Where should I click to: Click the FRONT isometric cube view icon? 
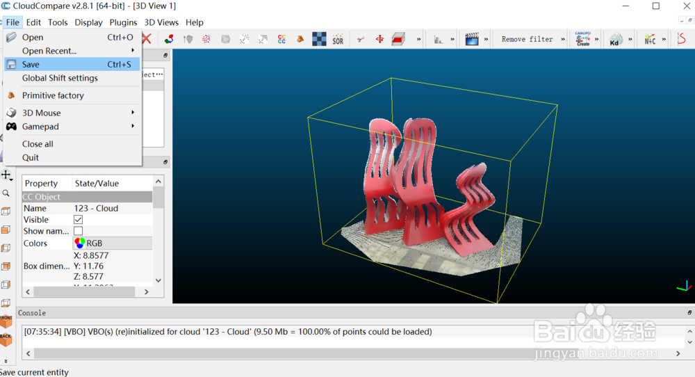pyautogui.click(x=6, y=321)
